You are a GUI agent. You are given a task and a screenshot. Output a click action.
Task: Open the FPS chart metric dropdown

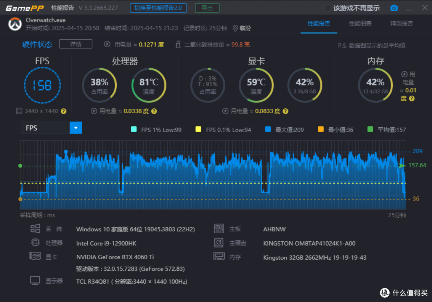coord(76,128)
